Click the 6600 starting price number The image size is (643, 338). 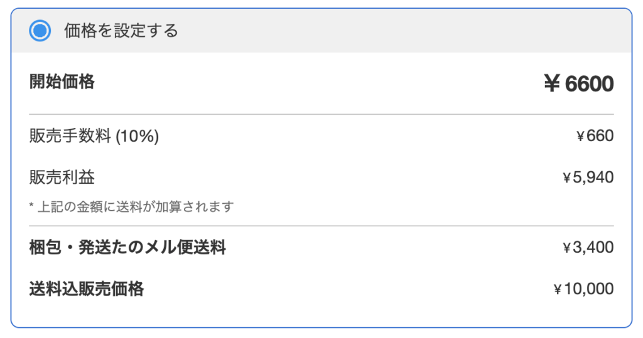tap(589, 83)
